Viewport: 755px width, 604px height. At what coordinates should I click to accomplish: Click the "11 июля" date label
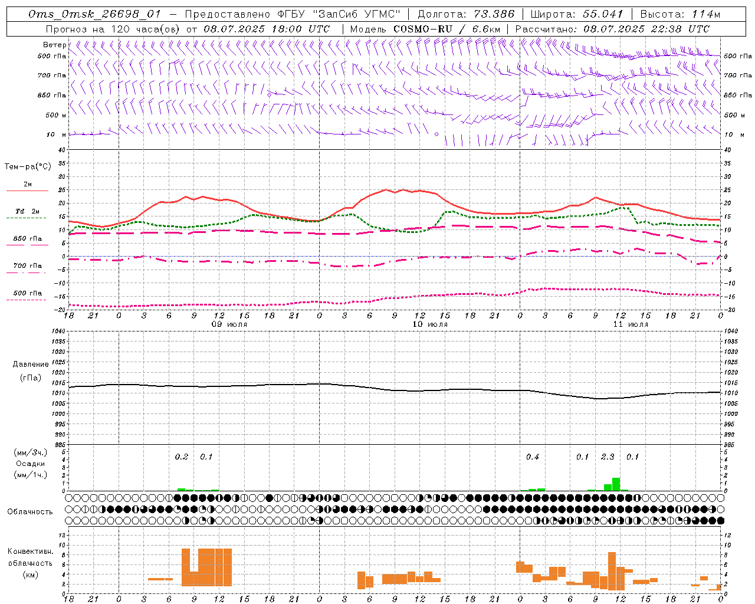pos(631,324)
